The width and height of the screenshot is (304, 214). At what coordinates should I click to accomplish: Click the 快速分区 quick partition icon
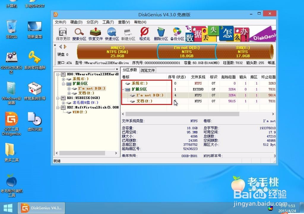click(112, 33)
